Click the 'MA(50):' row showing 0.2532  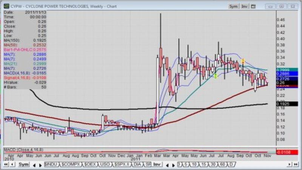click(25, 45)
